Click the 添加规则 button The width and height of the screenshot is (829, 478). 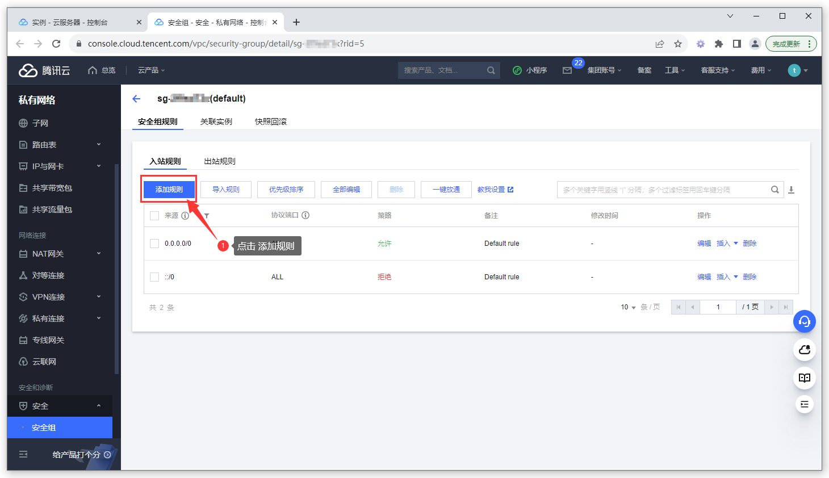(x=169, y=190)
